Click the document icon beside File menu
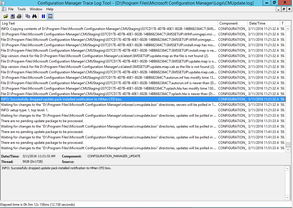 tap(3, 9)
